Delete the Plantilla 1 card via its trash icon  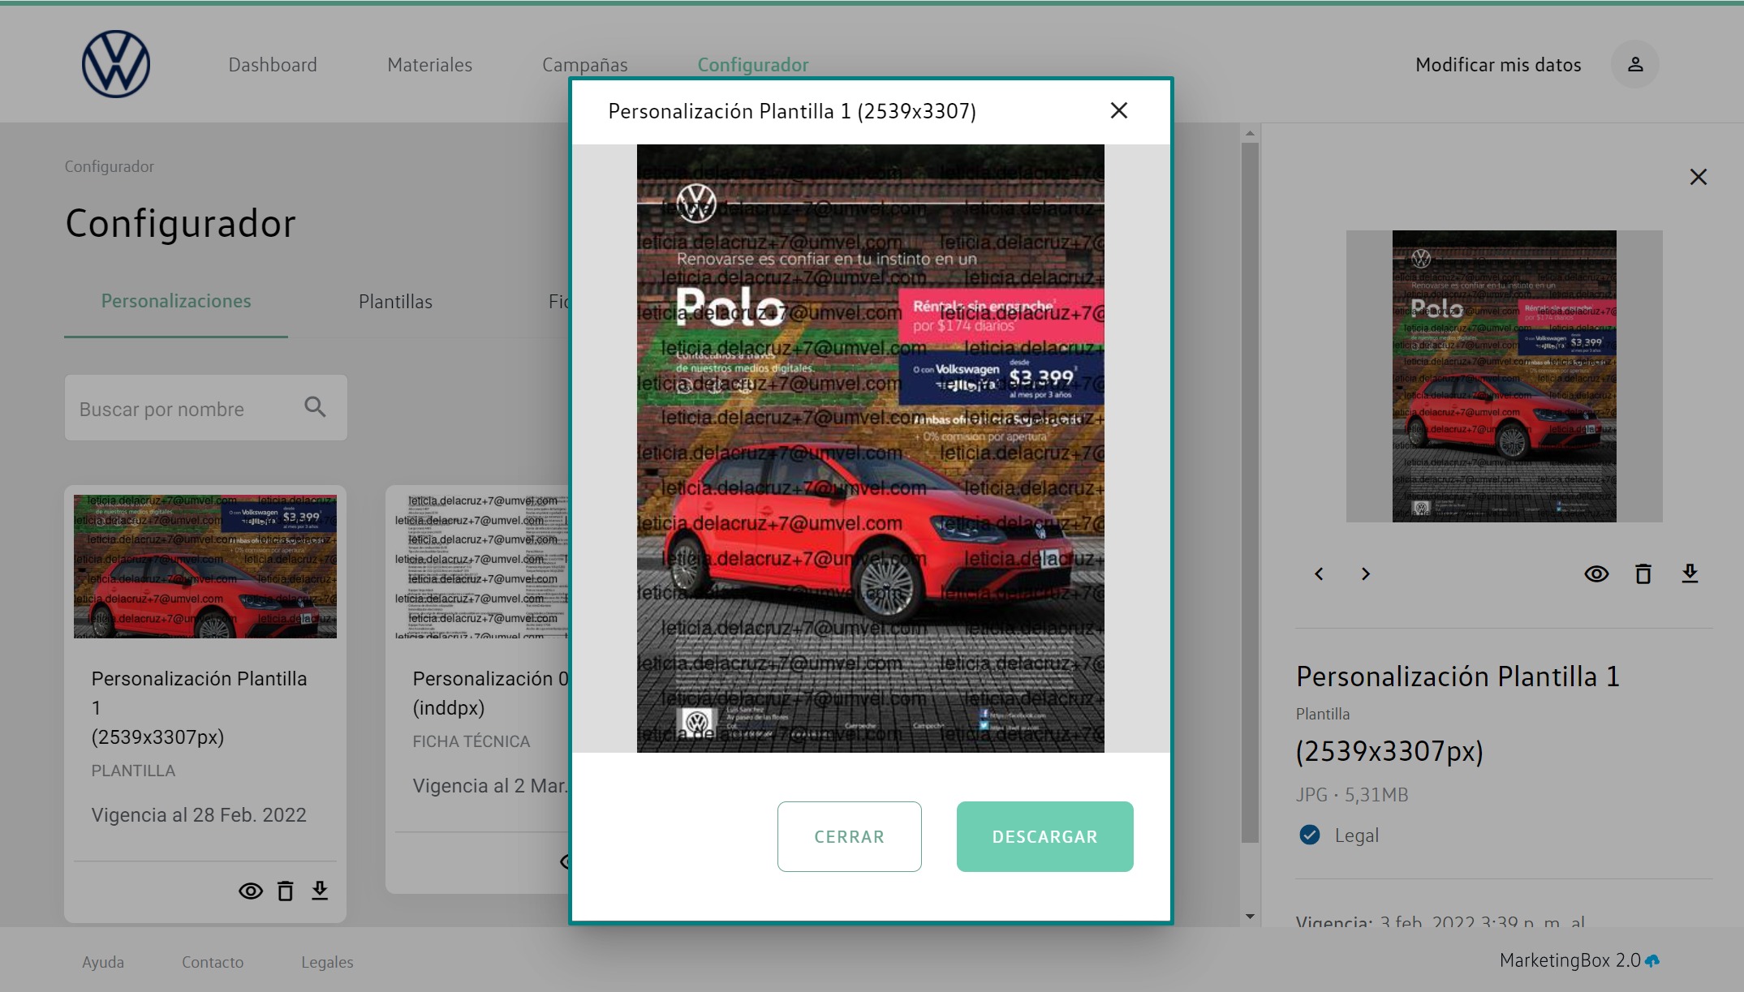pyautogui.click(x=285, y=891)
